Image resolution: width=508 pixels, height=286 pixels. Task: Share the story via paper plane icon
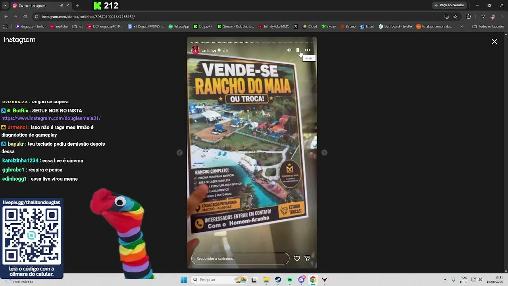click(307, 259)
